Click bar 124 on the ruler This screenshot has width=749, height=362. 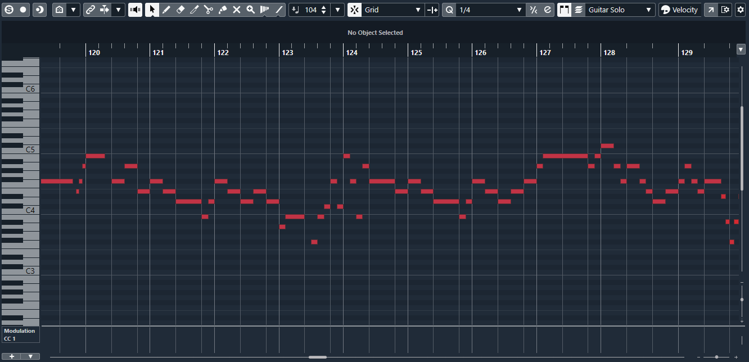click(351, 52)
